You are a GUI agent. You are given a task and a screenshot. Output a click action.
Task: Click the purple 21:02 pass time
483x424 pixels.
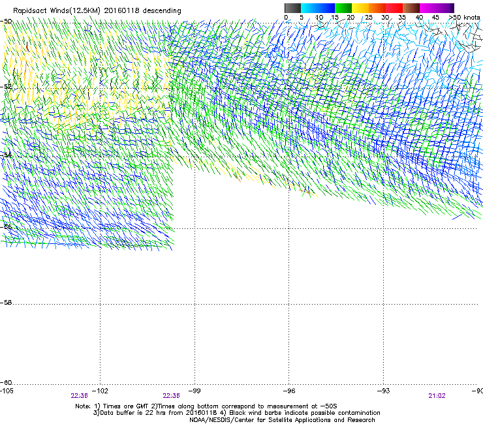pos(437,396)
